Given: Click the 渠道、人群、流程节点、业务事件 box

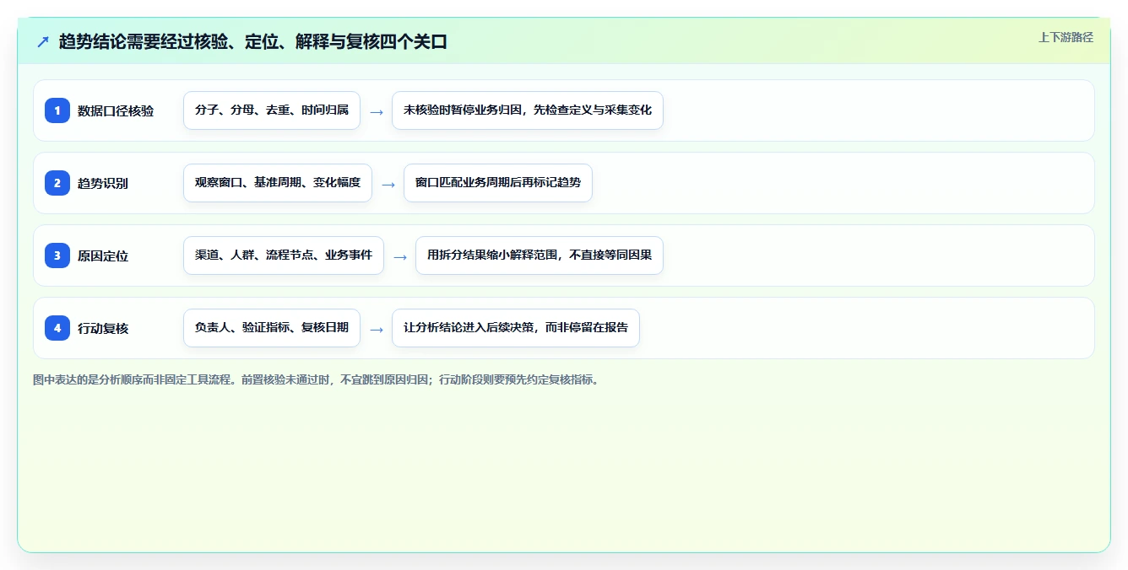Looking at the screenshot, I should point(284,255).
